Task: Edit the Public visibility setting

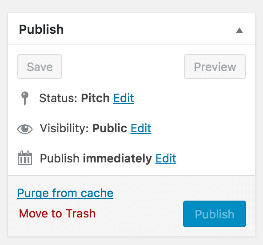Action: pos(141,128)
